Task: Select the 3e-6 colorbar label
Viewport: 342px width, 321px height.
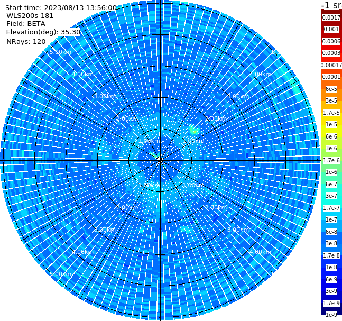Action: pos(331,148)
